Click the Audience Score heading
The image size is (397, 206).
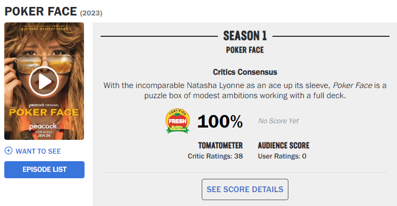pyautogui.click(x=284, y=145)
